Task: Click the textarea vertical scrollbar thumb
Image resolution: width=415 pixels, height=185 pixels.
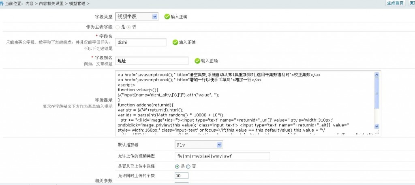Action: pos(377,93)
